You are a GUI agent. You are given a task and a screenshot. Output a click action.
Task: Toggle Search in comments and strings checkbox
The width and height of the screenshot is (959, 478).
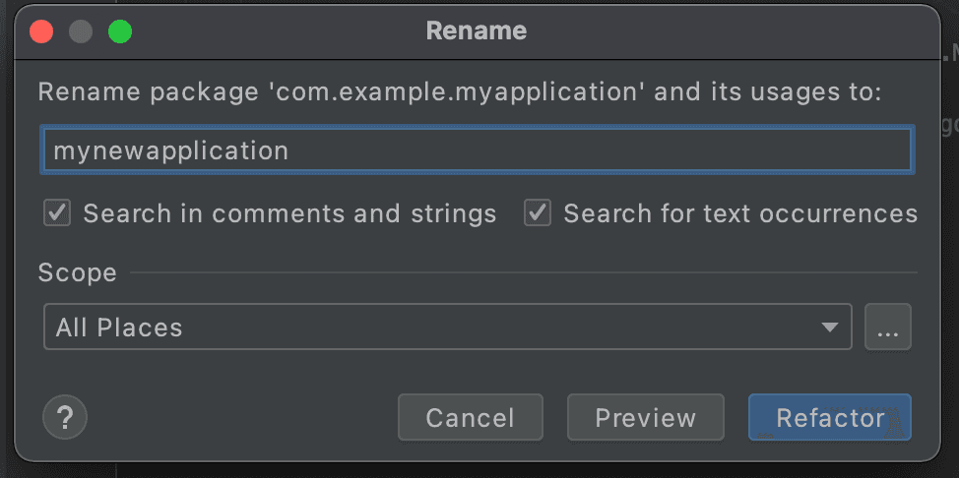click(x=58, y=213)
